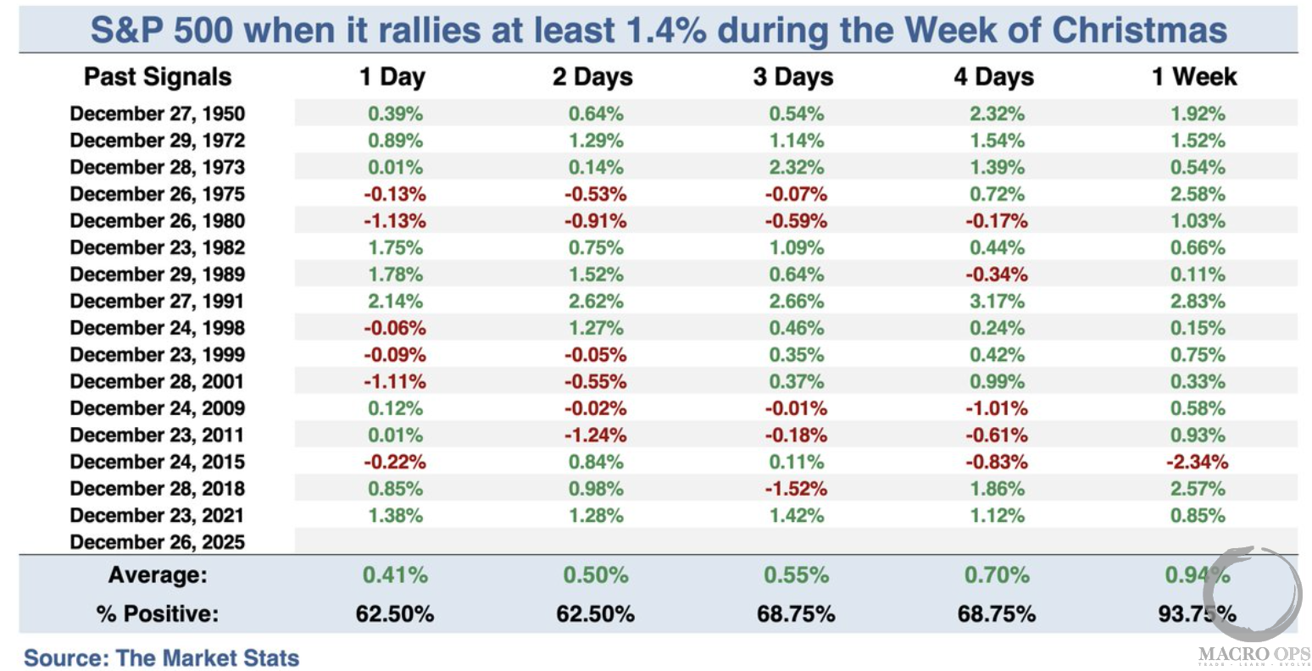Click the "2 Days" column header
This screenshot has height=671, width=1312.
tap(592, 77)
